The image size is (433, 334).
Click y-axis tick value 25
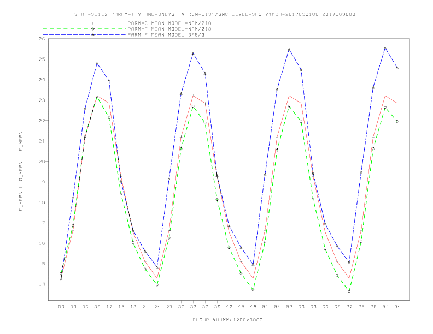(x=42, y=59)
